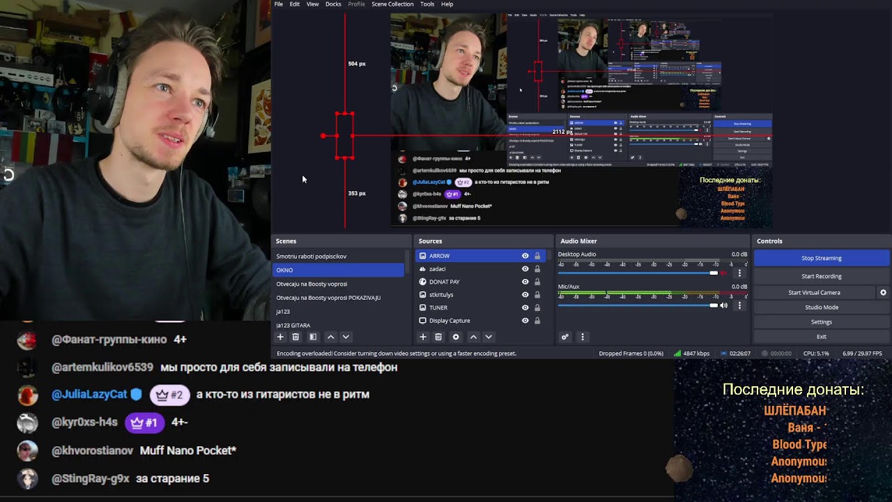The image size is (892, 502).
Task: Open the File menu
Action: click(x=279, y=4)
